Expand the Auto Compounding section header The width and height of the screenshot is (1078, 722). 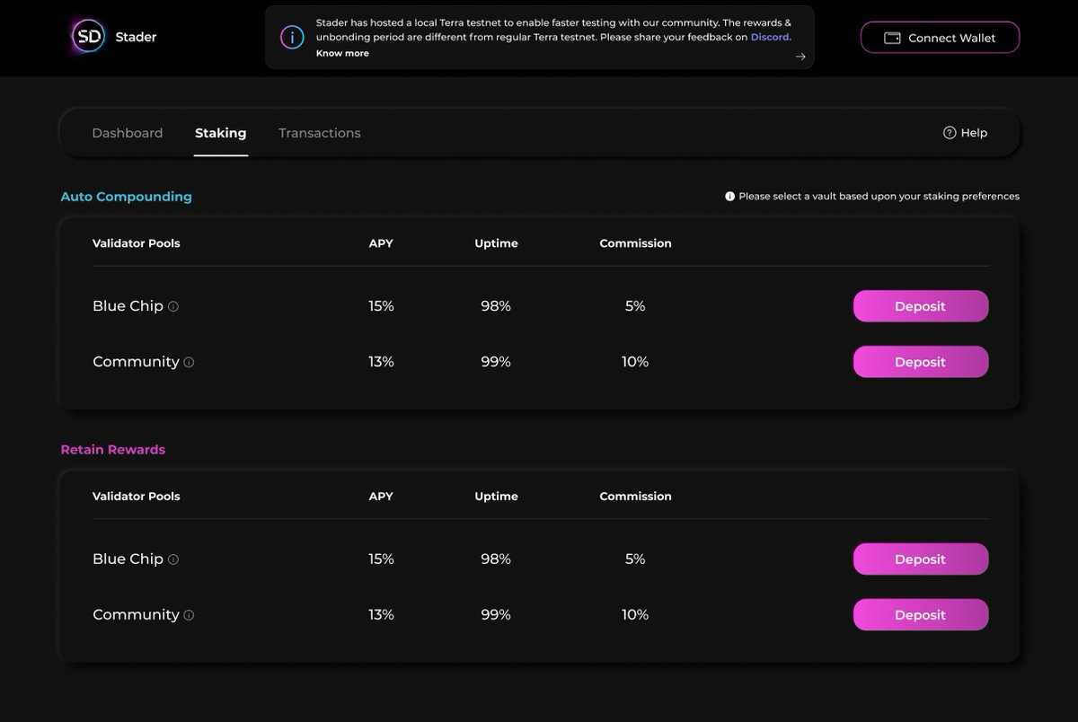pyautogui.click(x=126, y=196)
